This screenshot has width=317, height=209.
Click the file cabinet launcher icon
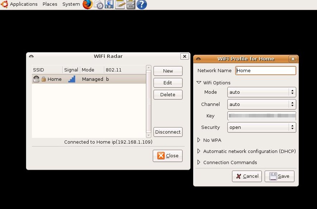point(131,4)
